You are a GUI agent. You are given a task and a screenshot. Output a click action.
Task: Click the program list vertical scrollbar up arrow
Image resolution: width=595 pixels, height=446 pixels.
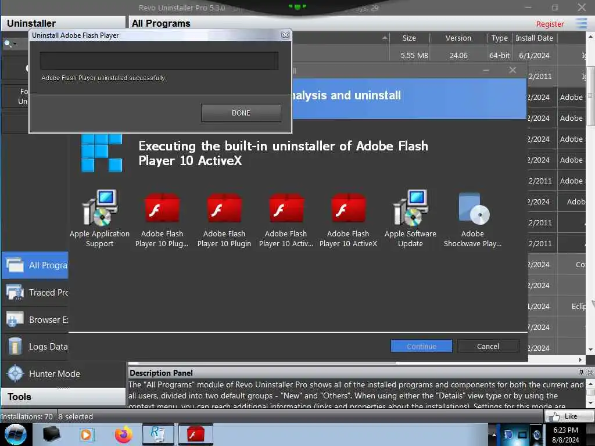[590, 37]
